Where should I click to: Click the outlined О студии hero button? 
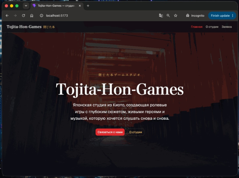pyautogui.click(x=136, y=132)
